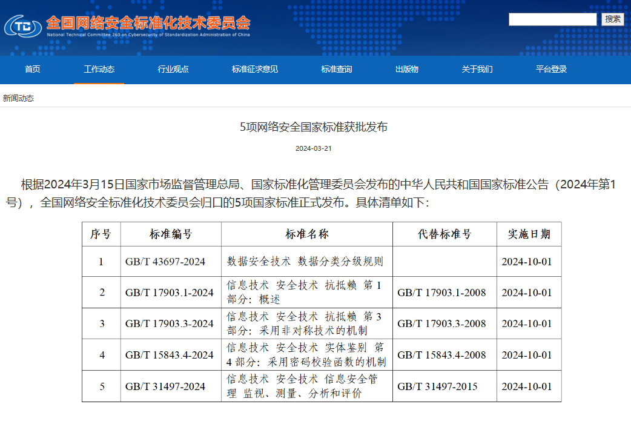631x427 pixels.
Task: Select replaced standard GB/T 31497-2015
Action: point(437,386)
